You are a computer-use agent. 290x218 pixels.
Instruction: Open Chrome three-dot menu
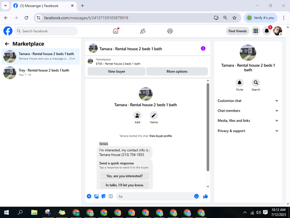(x=284, y=18)
